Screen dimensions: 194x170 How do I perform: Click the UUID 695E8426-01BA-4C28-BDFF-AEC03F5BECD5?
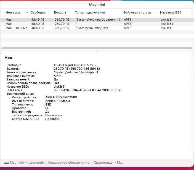pyautogui.click(x=87, y=90)
